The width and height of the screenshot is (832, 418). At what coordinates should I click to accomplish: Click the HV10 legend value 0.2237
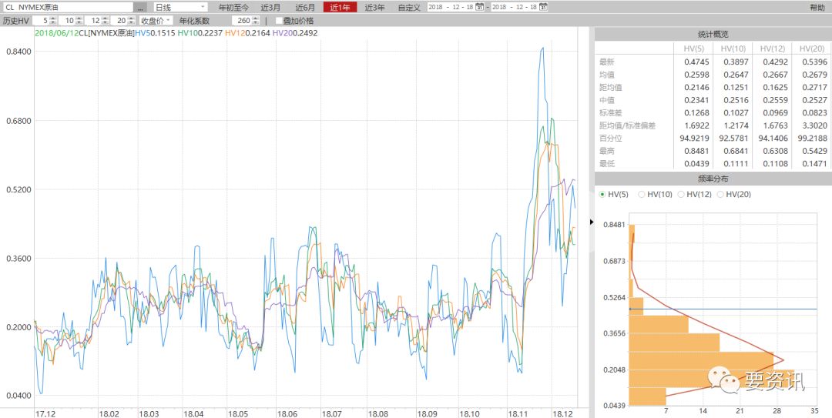(210, 33)
